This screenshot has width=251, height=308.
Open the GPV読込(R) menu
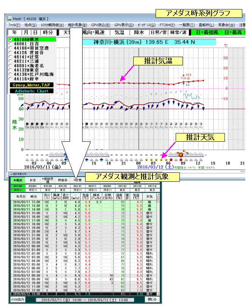(101, 25)
